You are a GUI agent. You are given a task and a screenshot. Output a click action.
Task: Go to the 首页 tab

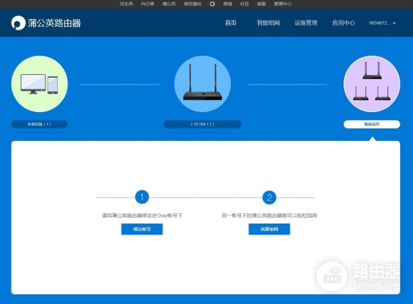(231, 23)
